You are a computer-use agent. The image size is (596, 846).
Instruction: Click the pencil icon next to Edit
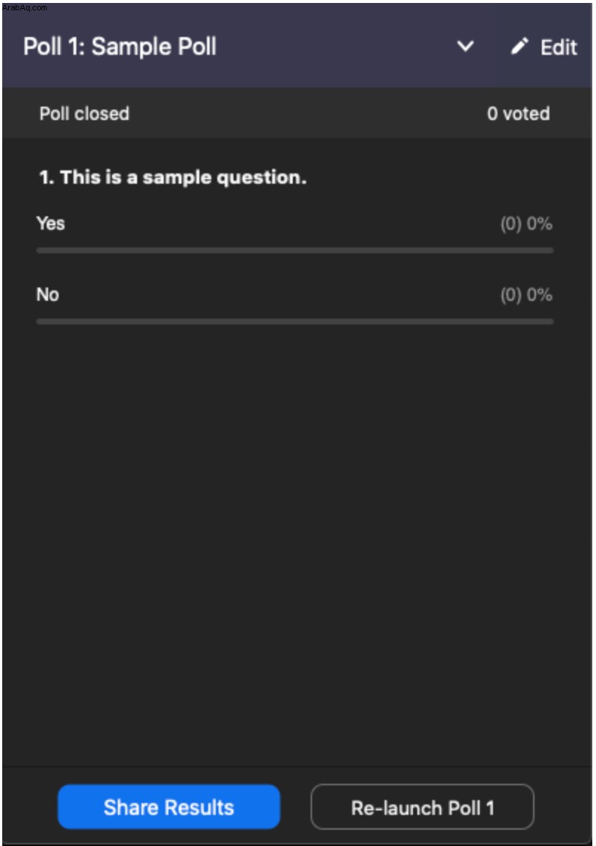pos(519,47)
